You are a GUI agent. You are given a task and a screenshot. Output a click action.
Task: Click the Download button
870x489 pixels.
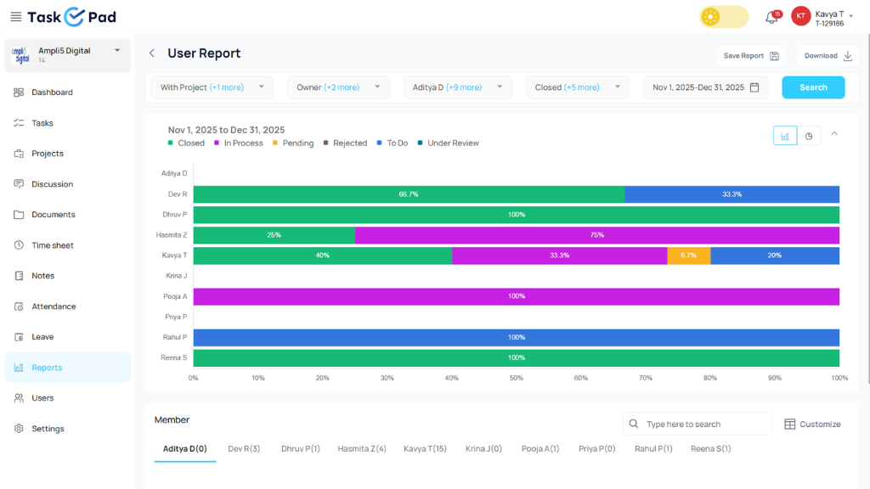828,56
